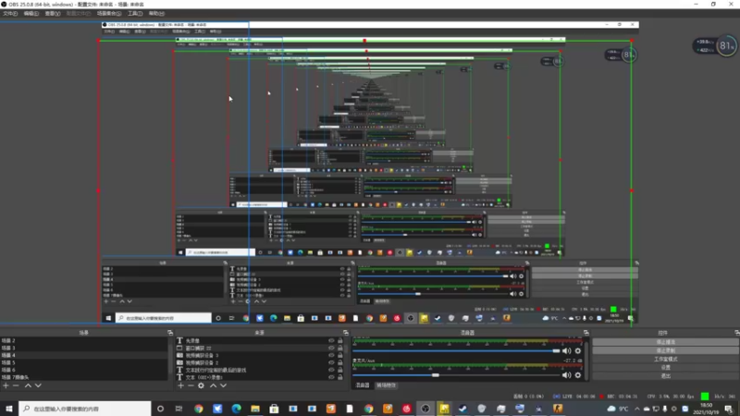This screenshot has height=416, width=740.
Task: Toggle visibility of 视频捕获设备 3 source
Action: click(331, 355)
